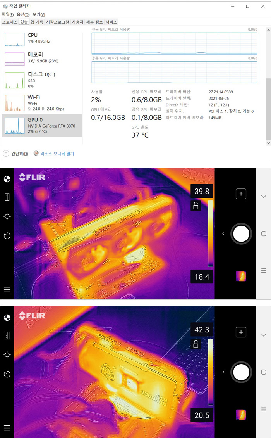This screenshot has width=271, height=439.
Task: Click the Task Manager scrollbar down arrow
Action: [268, 143]
